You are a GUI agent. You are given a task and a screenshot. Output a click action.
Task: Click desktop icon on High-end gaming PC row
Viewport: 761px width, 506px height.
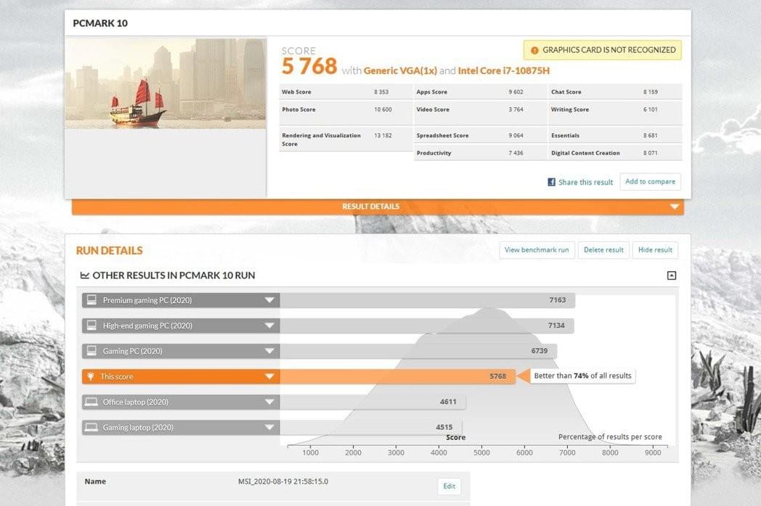(91, 325)
